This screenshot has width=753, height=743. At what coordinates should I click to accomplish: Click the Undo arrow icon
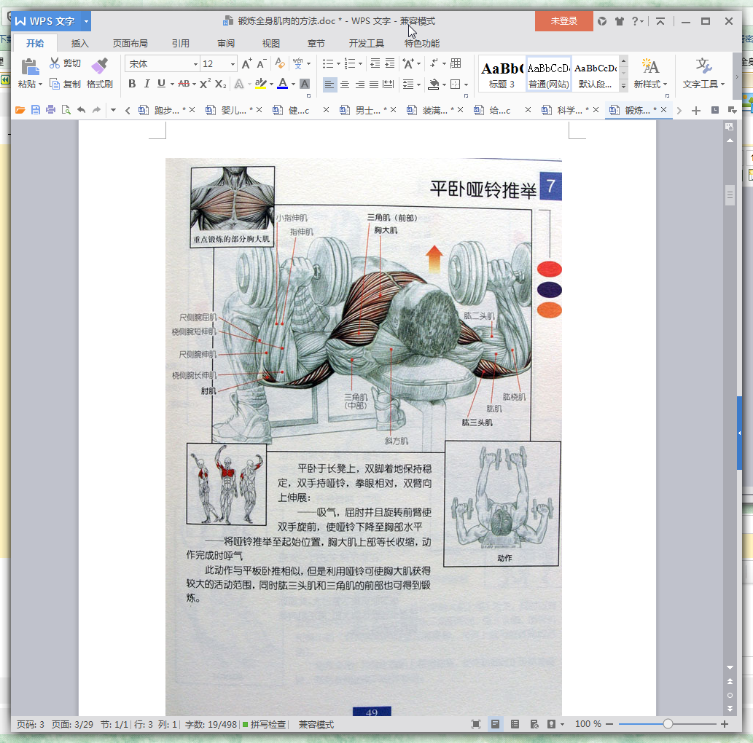81,110
